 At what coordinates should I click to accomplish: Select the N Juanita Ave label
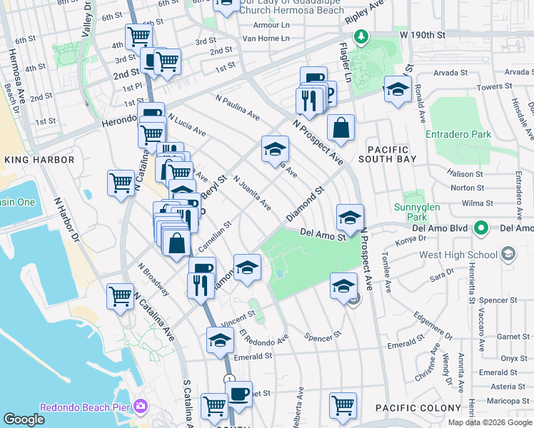click(252, 193)
